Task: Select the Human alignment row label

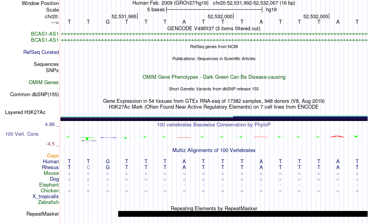Action: pos(51,161)
